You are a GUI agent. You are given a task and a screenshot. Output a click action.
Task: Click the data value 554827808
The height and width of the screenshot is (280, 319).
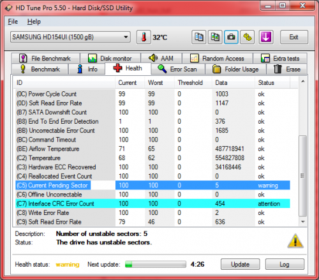pos(230,158)
